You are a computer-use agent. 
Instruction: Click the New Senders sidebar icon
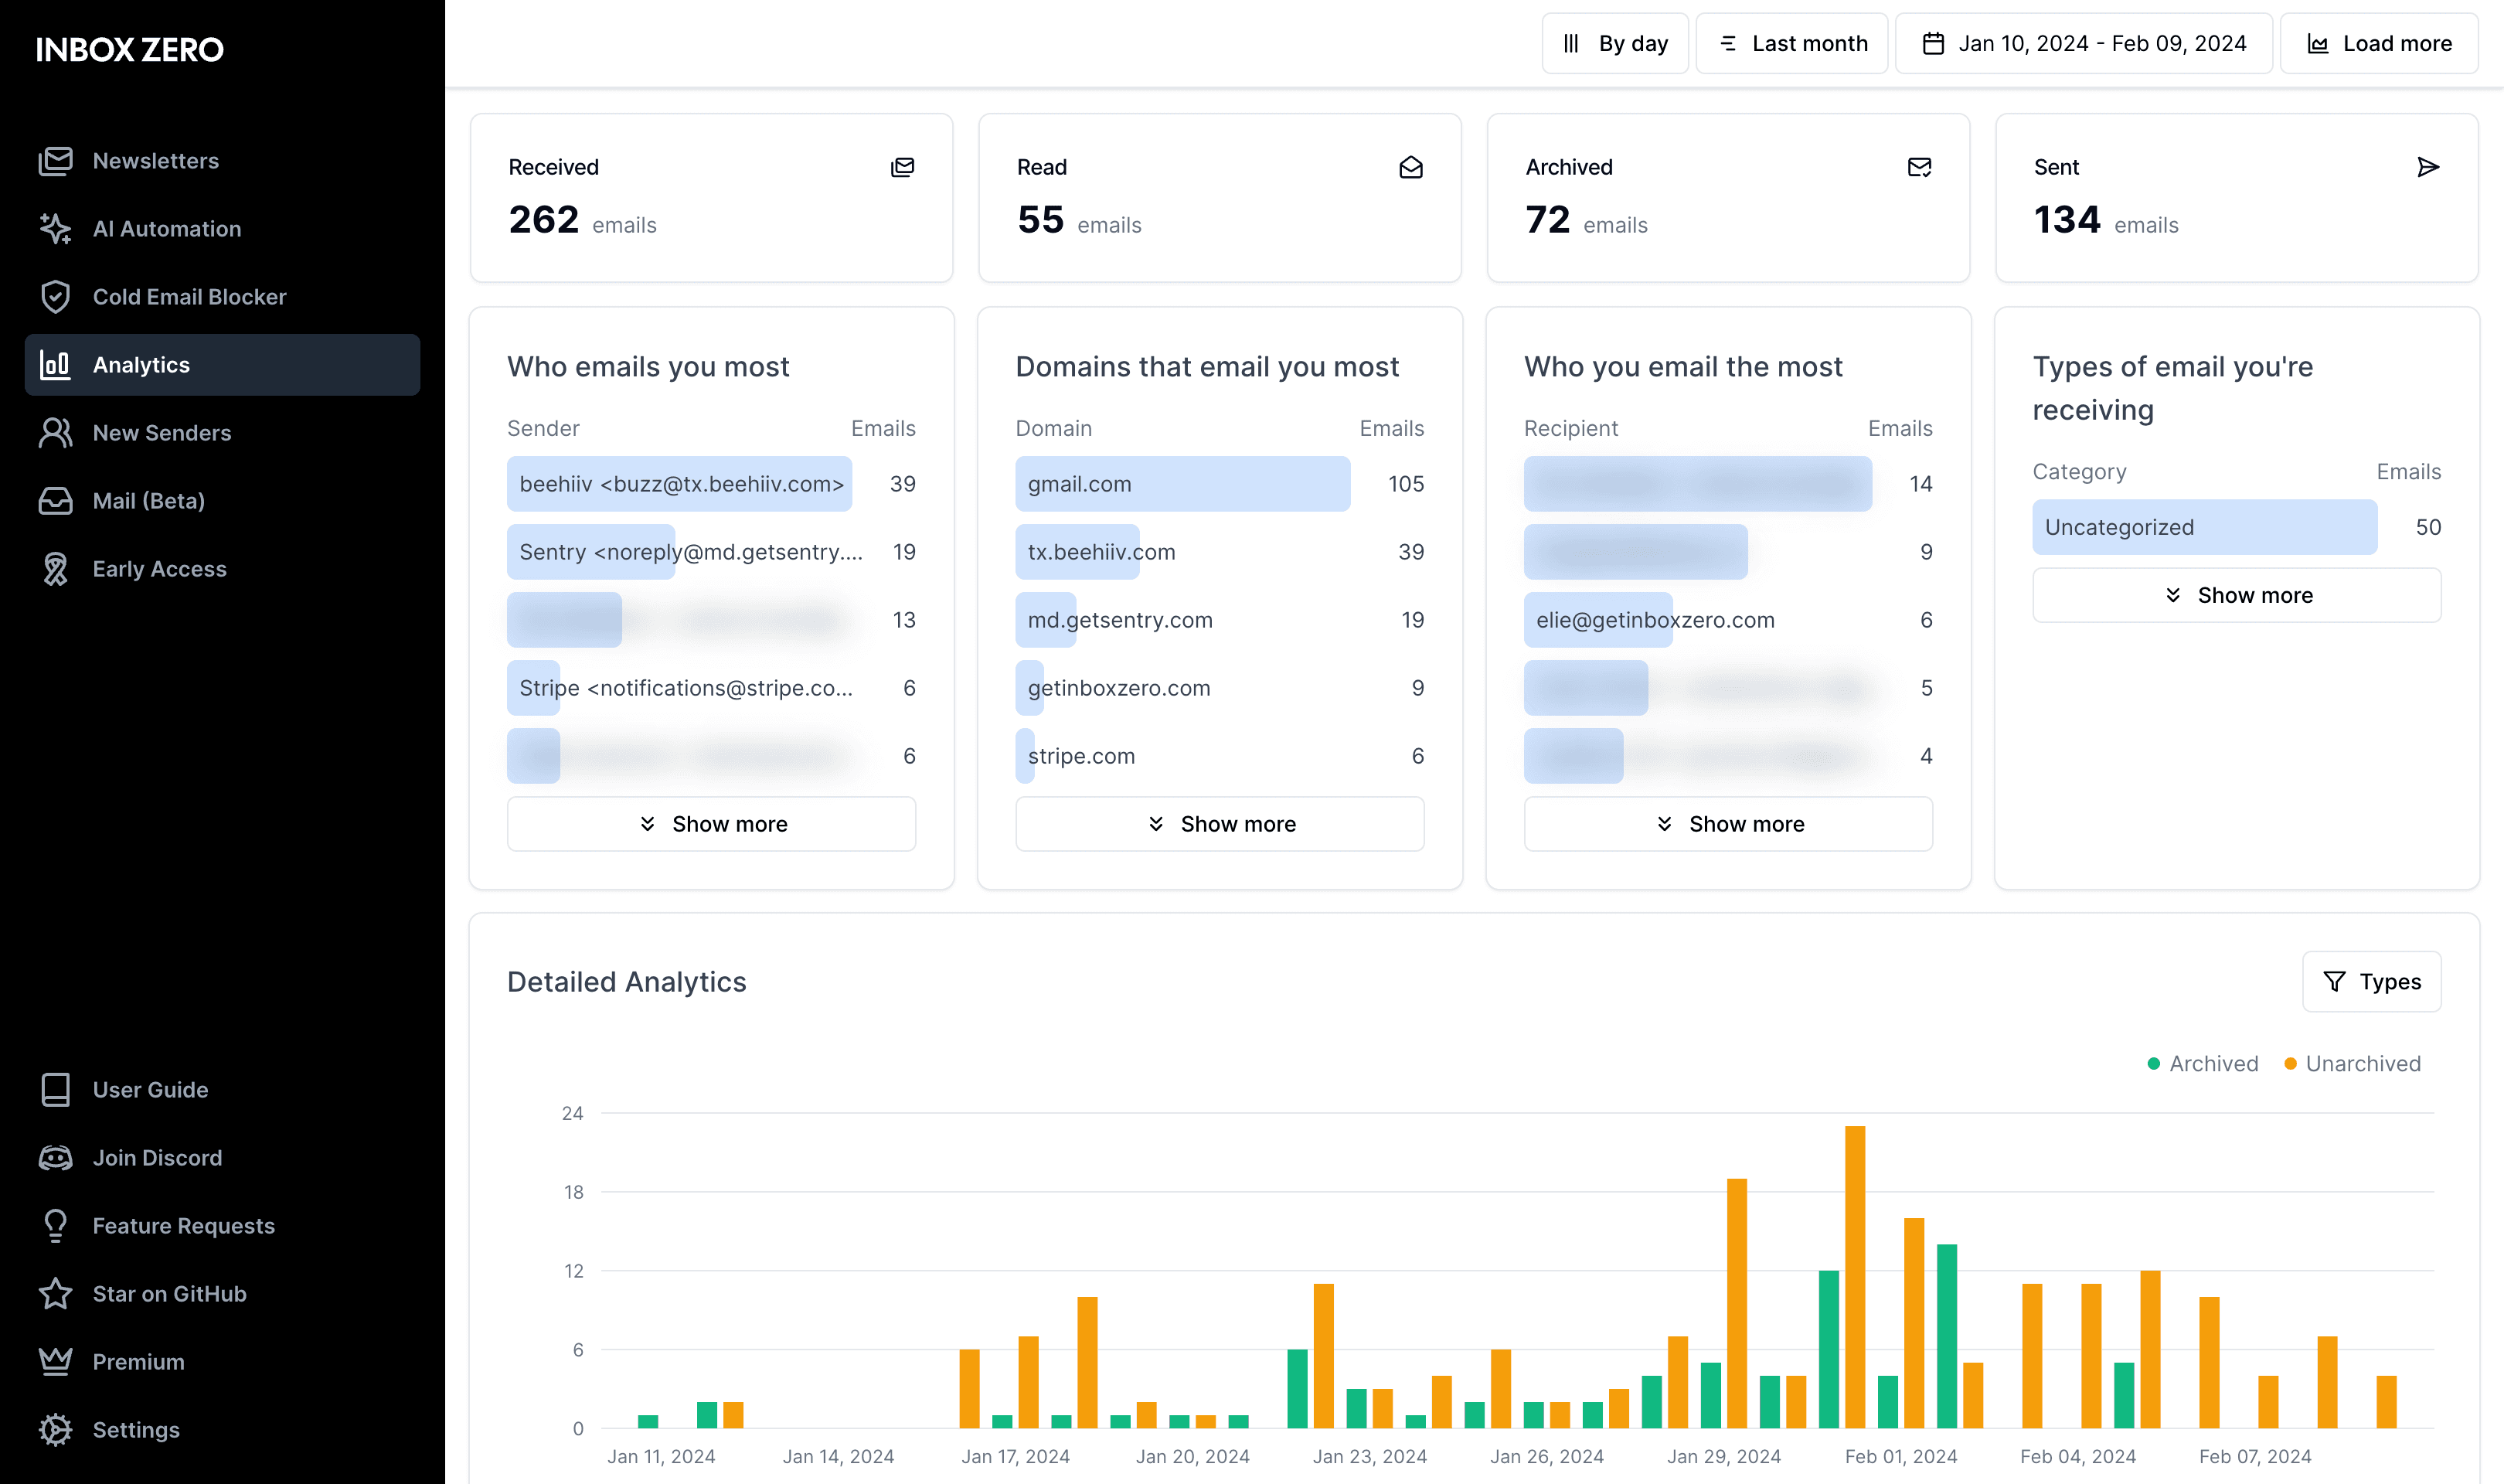[56, 431]
